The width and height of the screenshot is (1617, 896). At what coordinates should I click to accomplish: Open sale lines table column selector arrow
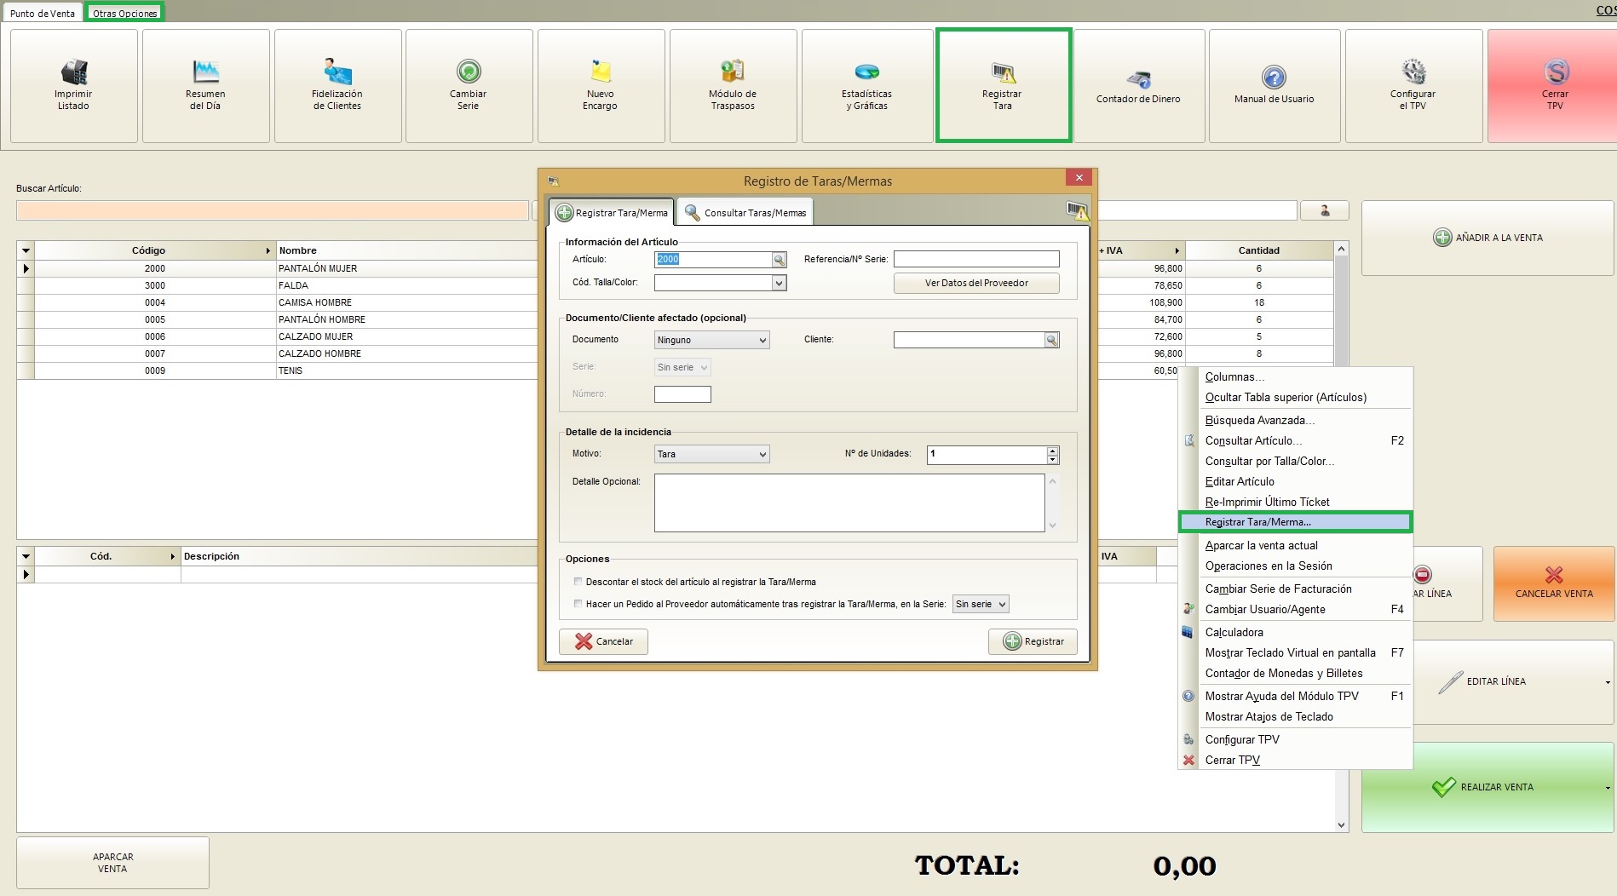[x=26, y=556]
